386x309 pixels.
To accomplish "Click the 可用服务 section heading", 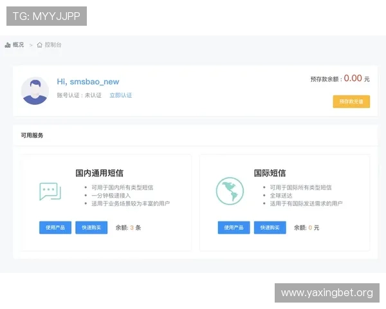I will 32,135.
